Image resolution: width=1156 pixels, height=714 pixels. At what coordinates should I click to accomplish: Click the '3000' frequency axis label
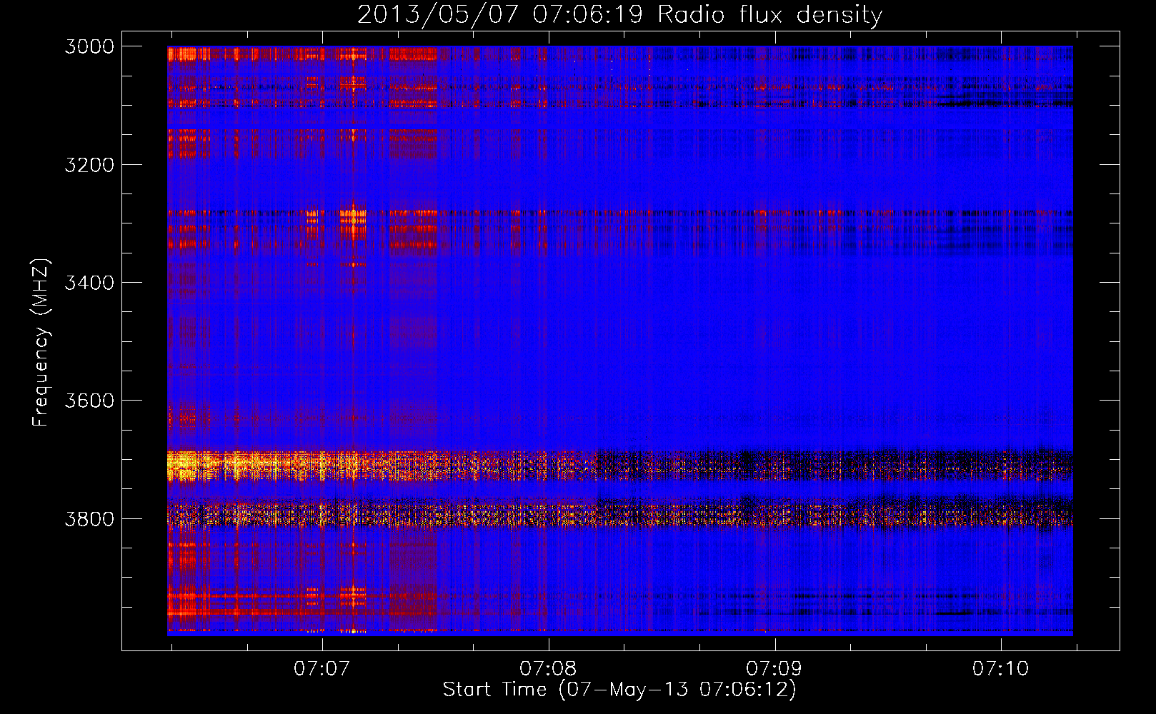[89, 46]
